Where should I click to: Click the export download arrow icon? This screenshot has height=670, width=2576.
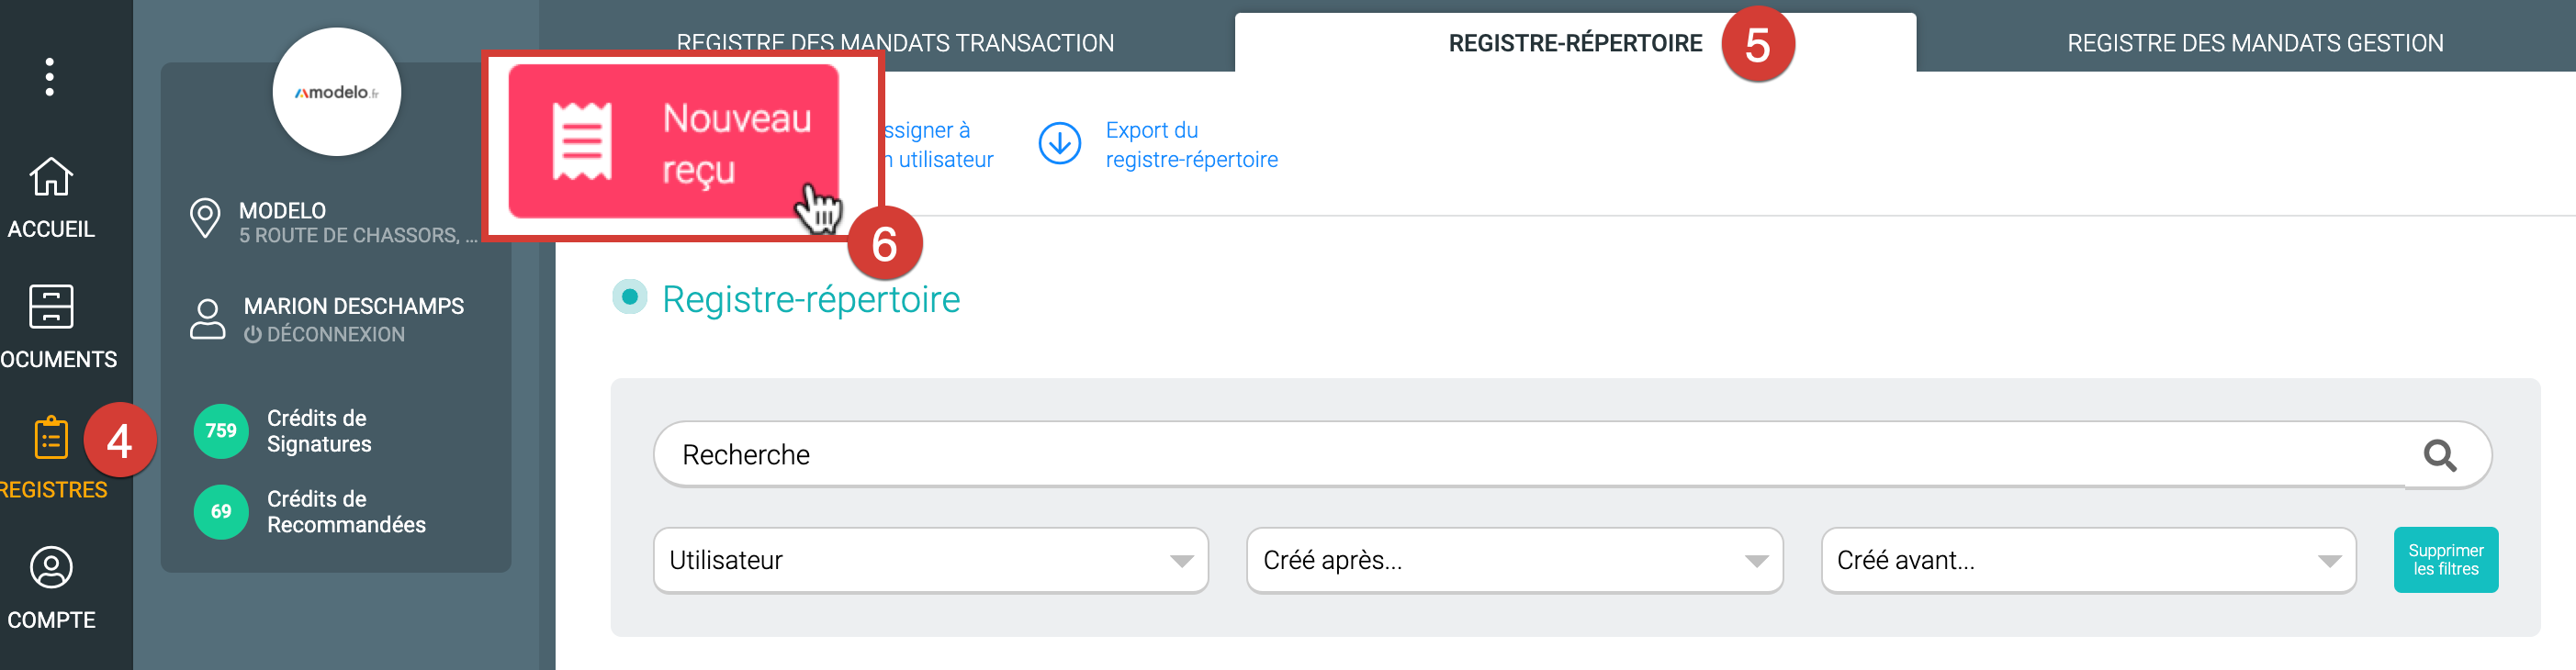tap(1059, 144)
